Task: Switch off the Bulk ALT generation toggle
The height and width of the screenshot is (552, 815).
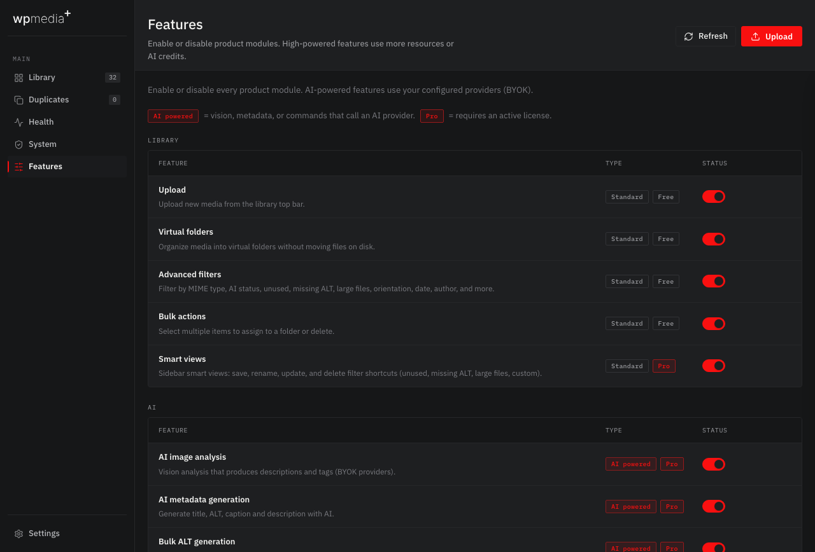Action: [x=714, y=548]
